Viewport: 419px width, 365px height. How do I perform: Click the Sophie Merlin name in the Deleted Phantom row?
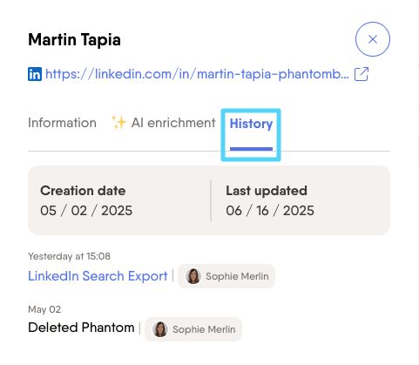coord(204,329)
